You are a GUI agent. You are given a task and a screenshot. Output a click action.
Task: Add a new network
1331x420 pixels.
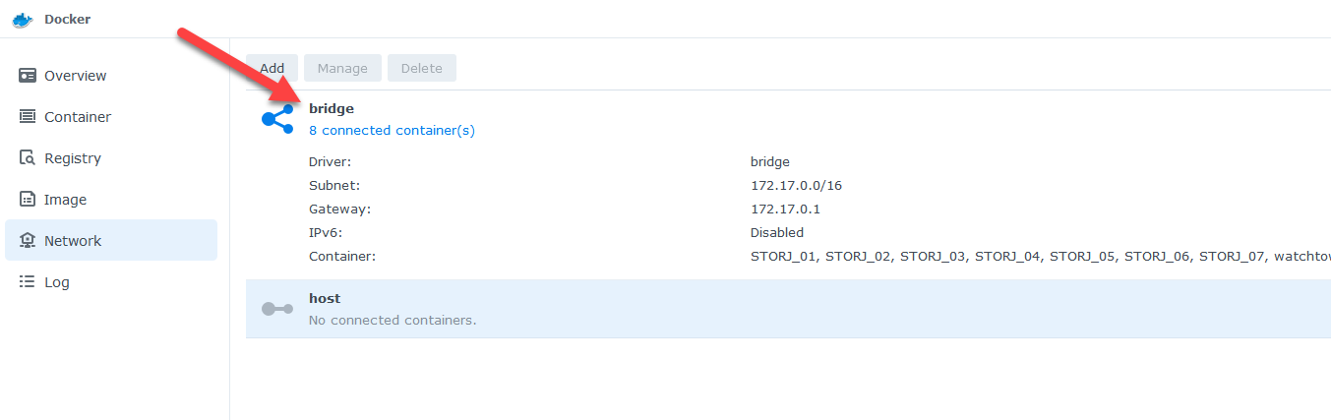click(x=272, y=68)
